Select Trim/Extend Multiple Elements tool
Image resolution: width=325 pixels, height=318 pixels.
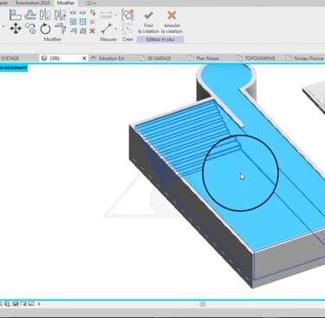click(x=82, y=30)
